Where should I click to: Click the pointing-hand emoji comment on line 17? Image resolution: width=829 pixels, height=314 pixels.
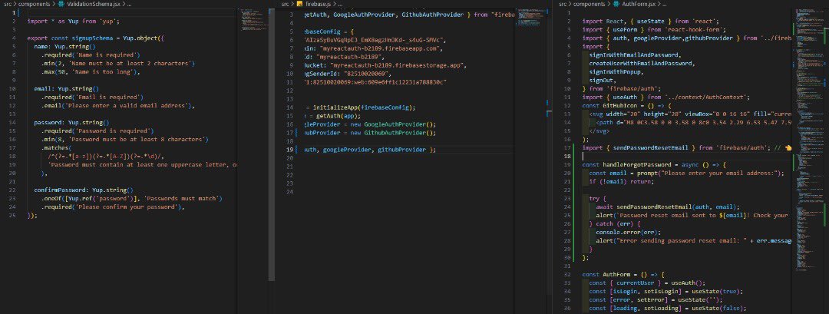click(788, 148)
